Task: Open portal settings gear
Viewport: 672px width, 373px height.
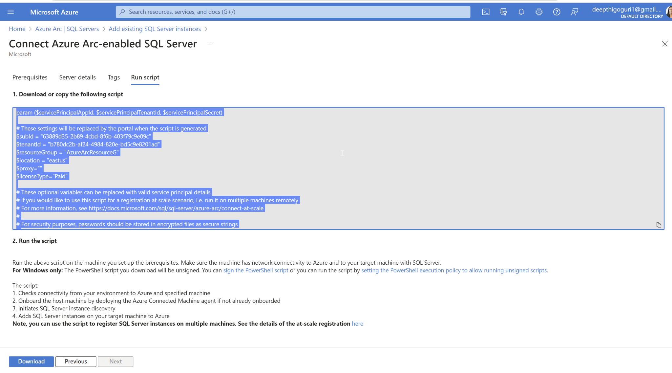Action: (x=538, y=12)
